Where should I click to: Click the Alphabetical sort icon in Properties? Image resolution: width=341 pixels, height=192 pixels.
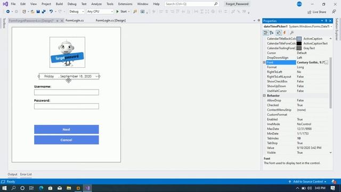(272, 33)
